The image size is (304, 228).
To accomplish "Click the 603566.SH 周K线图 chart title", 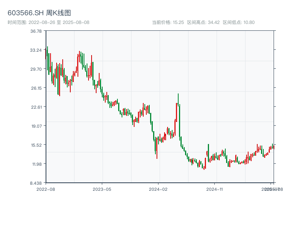I will coord(39,13).
